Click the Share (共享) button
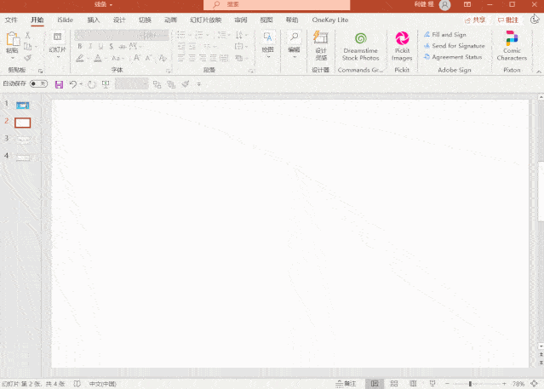 point(477,19)
